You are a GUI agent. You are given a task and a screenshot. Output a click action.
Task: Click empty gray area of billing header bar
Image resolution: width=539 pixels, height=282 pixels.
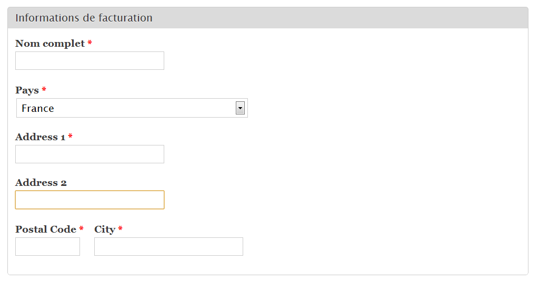[342, 18]
